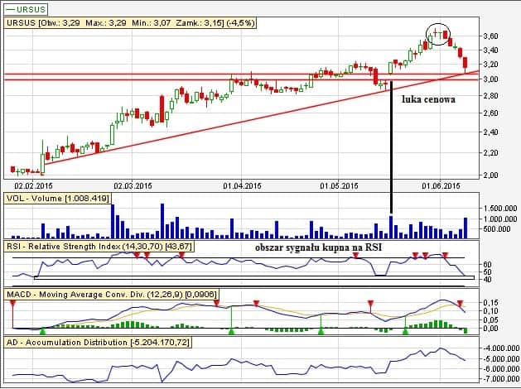
Task: Select the black vertical line at price gap
Action: 390,149
